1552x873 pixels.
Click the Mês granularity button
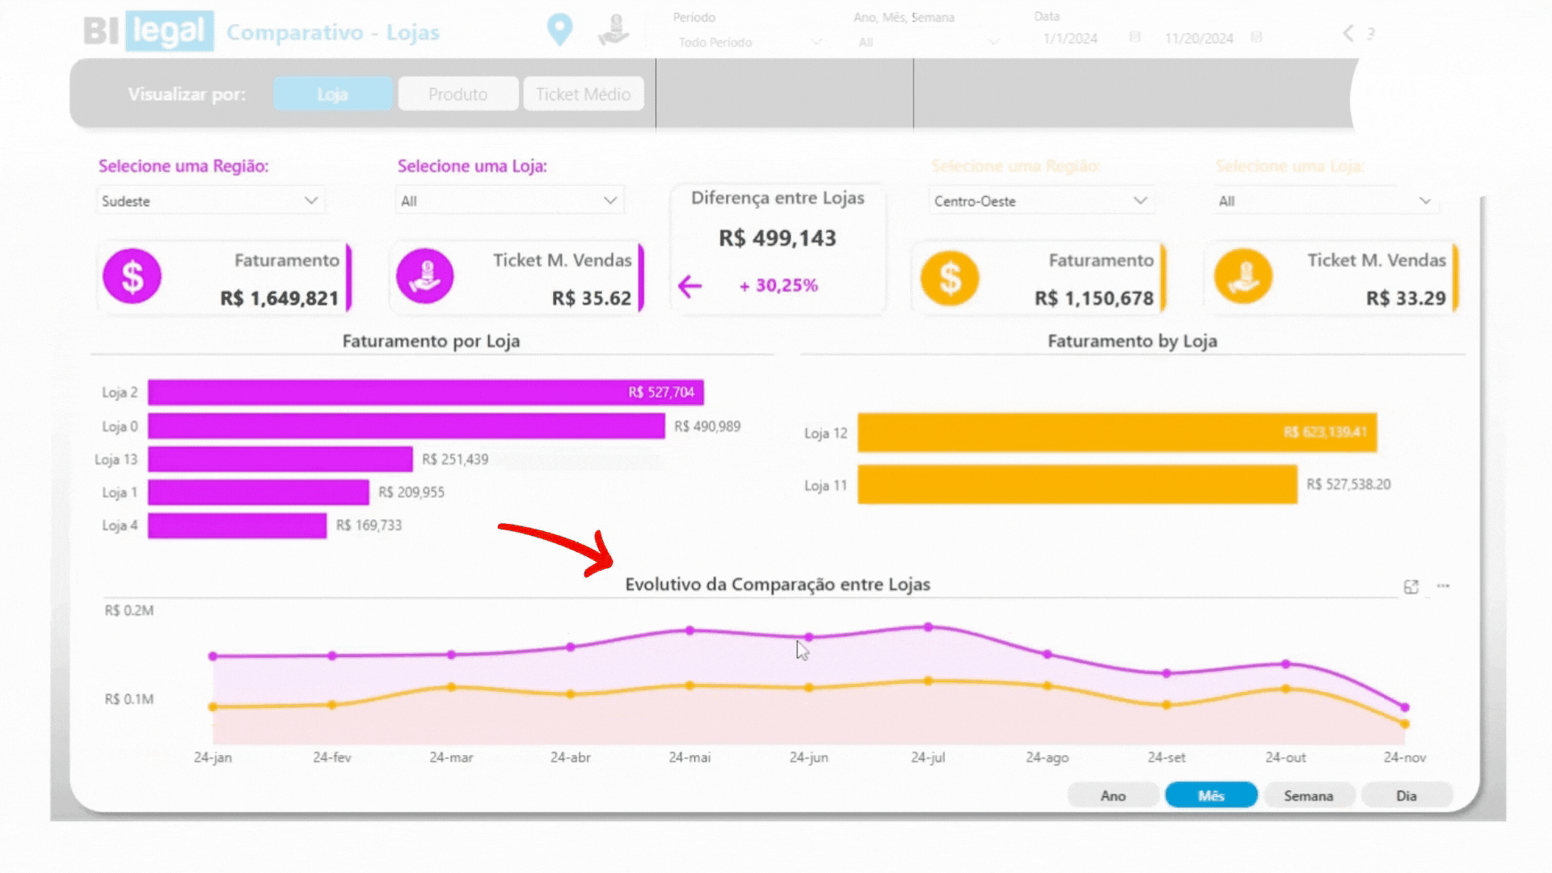1210,795
